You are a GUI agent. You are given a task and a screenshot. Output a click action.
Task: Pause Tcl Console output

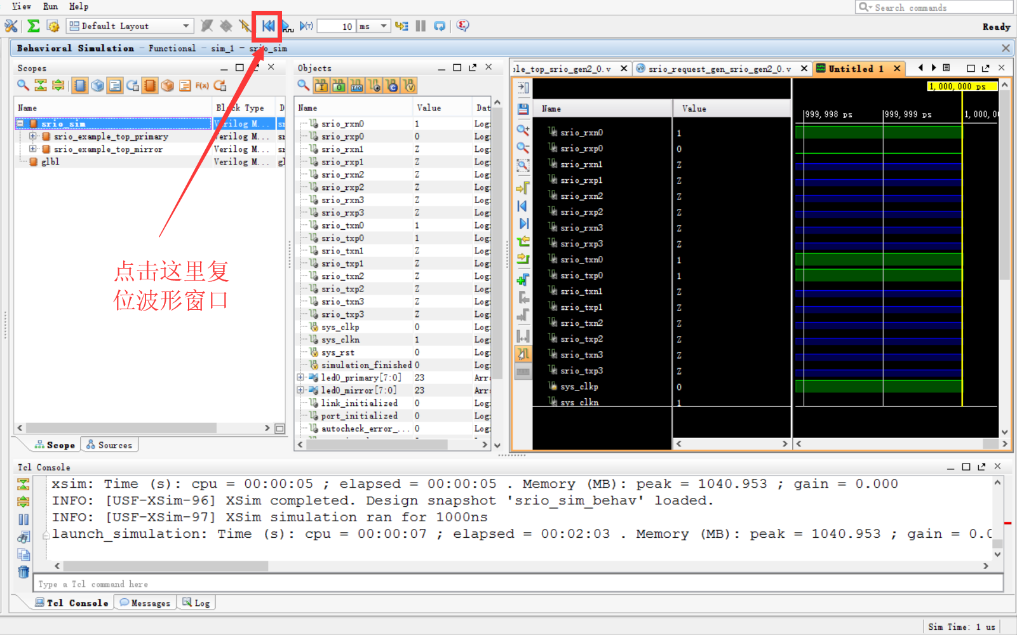[24, 519]
